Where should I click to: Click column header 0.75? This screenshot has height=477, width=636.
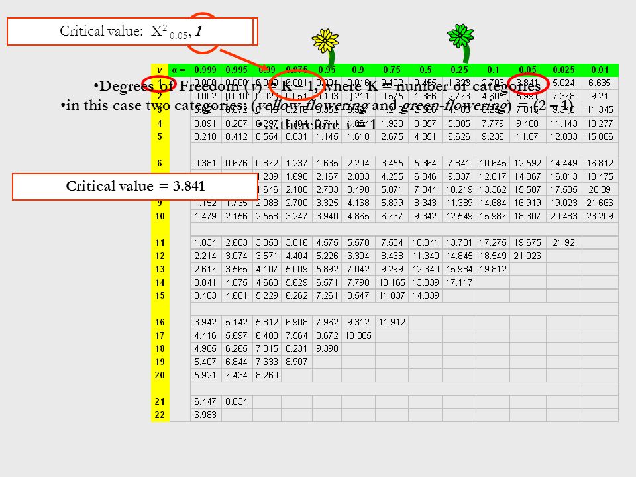pos(392,70)
